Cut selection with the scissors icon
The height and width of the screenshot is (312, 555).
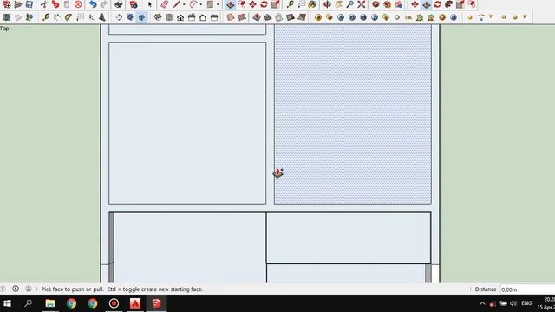[x=44, y=4]
